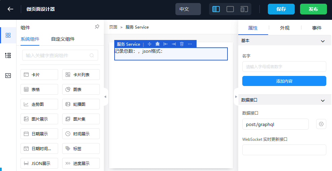Switch to the device preview layout mode
This screenshot has height=171, width=332.
point(244,9)
